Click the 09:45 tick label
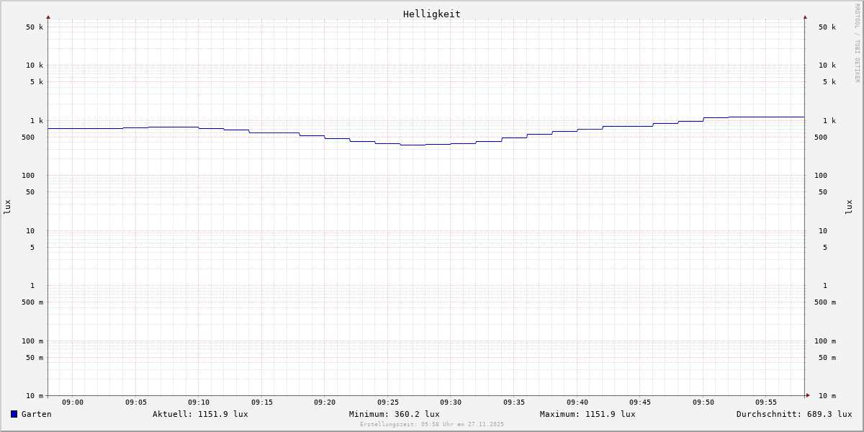The width and height of the screenshot is (864, 432). click(640, 402)
